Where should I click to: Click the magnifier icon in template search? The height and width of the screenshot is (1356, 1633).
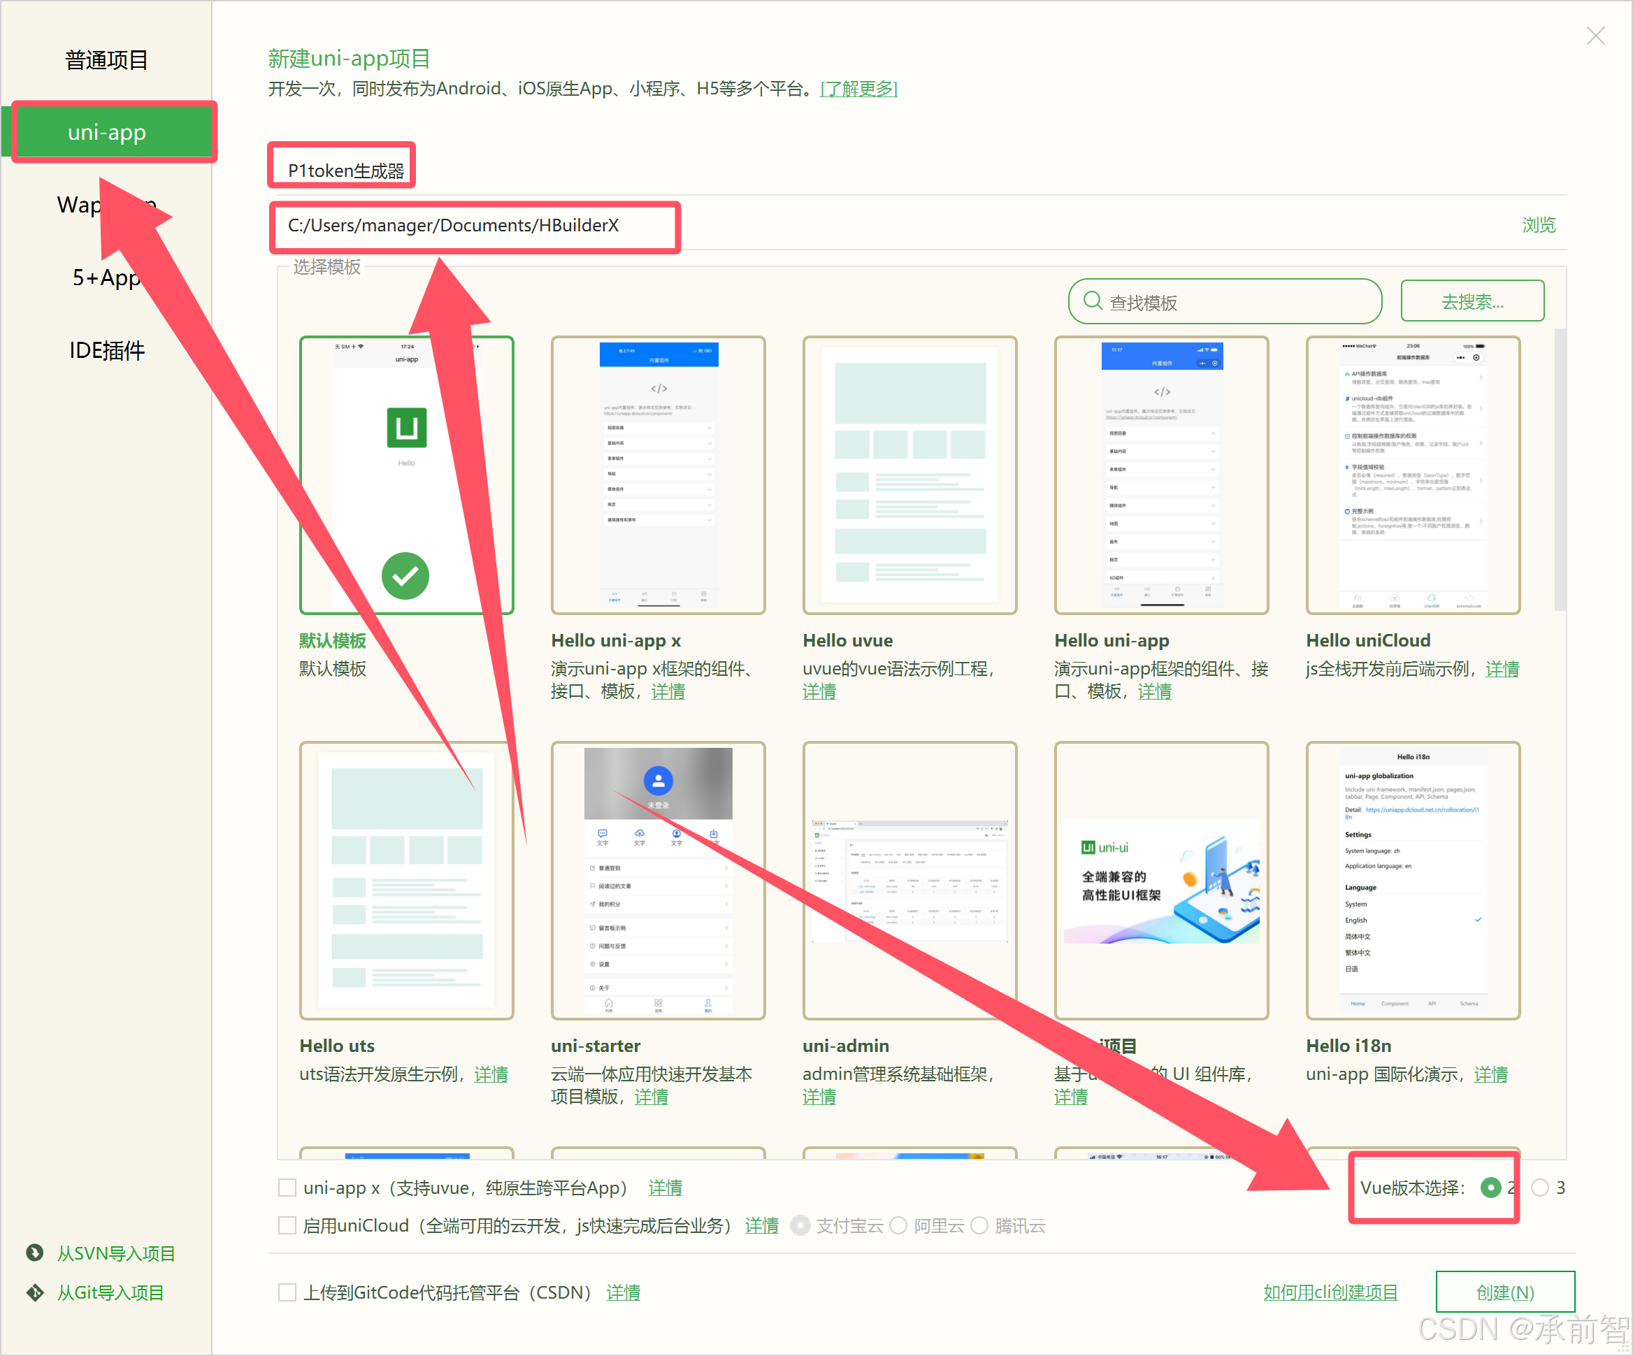[x=1093, y=301]
